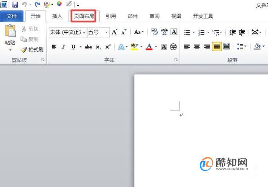
Task: Click the Shrink Font icon
Action: coord(124,32)
